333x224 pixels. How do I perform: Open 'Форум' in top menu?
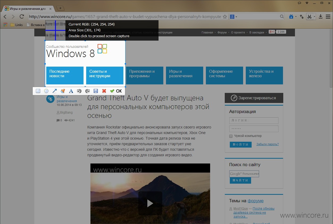click(x=222, y=32)
